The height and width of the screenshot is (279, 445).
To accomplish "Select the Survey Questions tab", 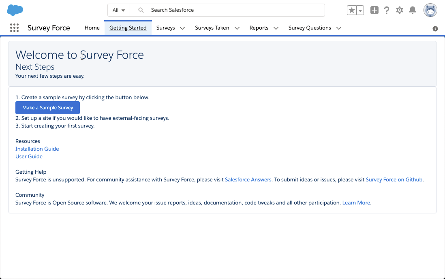I will pos(310,28).
